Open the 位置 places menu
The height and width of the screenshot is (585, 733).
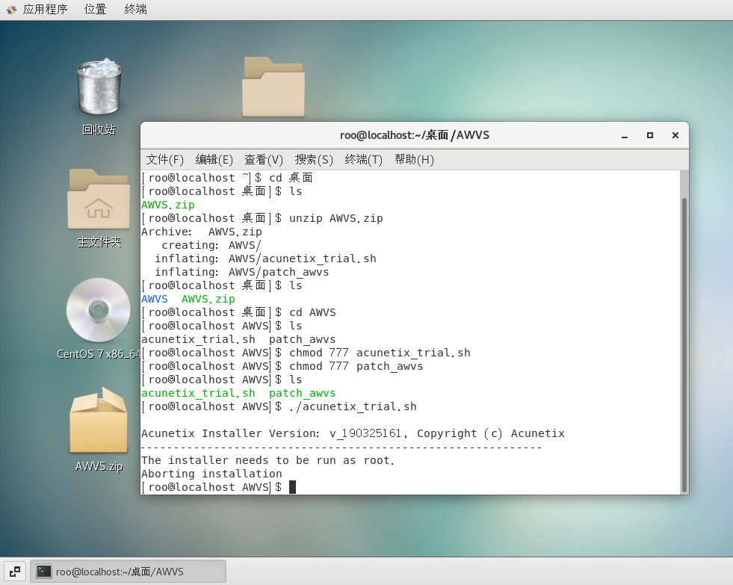pyautogui.click(x=96, y=10)
